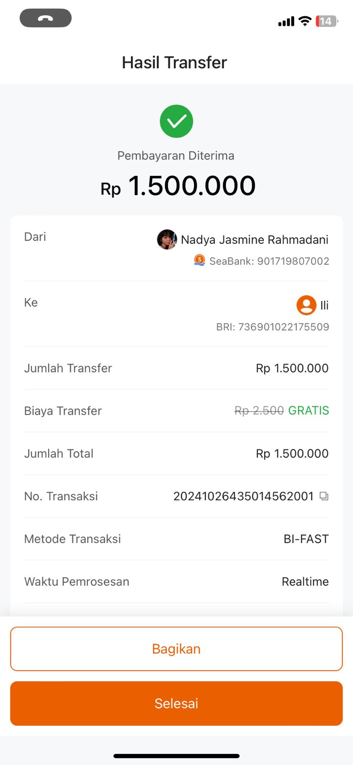The height and width of the screenshot is (765, 353).
Task: Tap the sender name Nadya Jasmine Rahmadani
Action: 255,240
